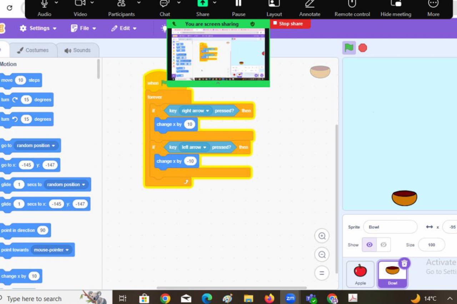Open the File menu
The width and height of the screenshot is (457, 304).
point(84,28)
